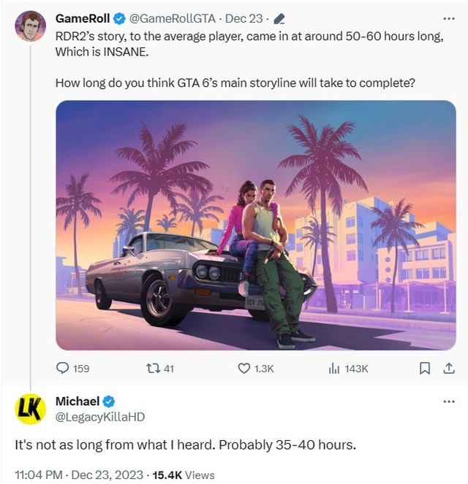Open the GameRoll display name link

point(83,19)
